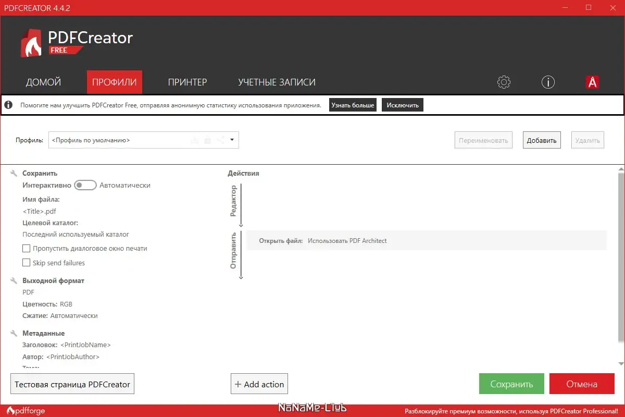Open the Сохранить section heading
This screenshot has width=625, height=417.
pyautogui.click(x=40, y=173)
